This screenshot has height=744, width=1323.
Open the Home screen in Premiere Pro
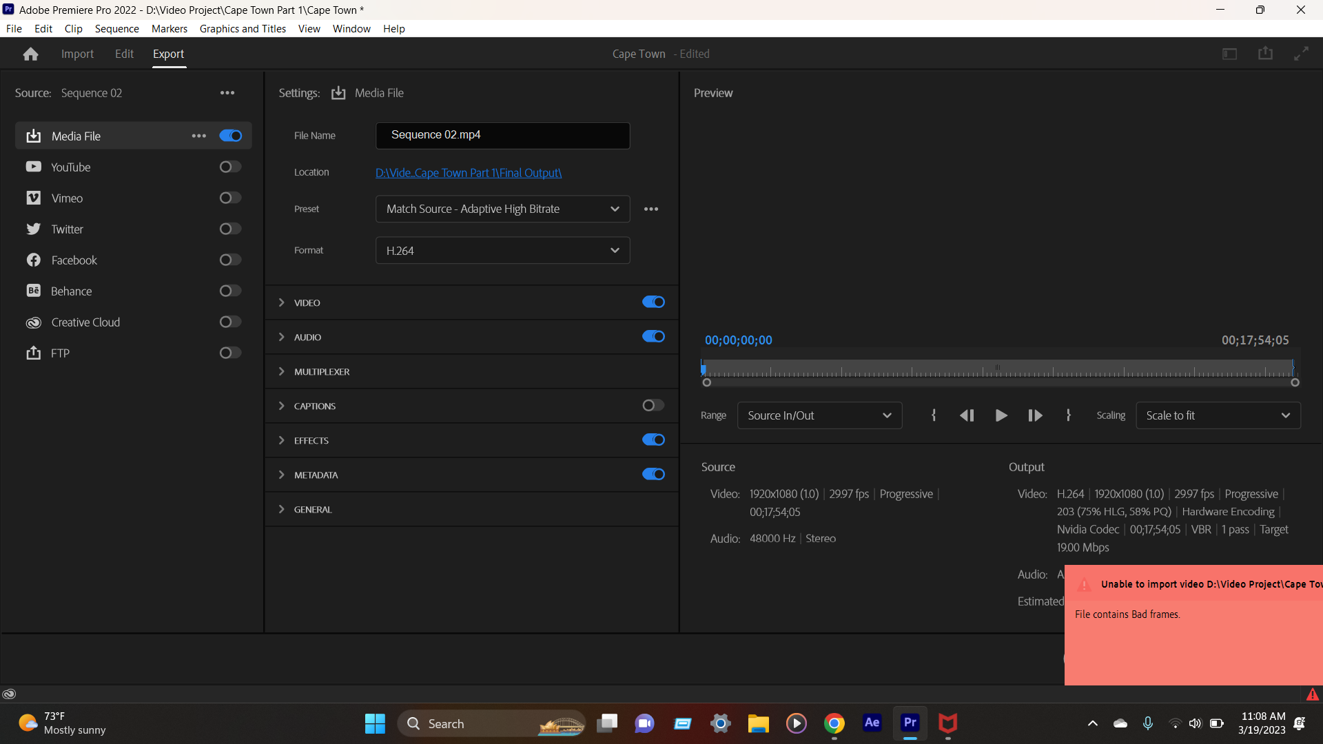pos(30,53)
